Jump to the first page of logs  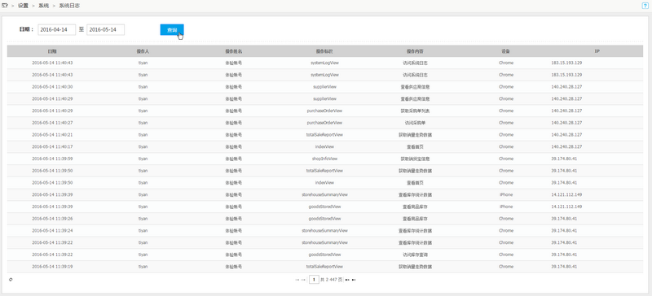(297, 280)
